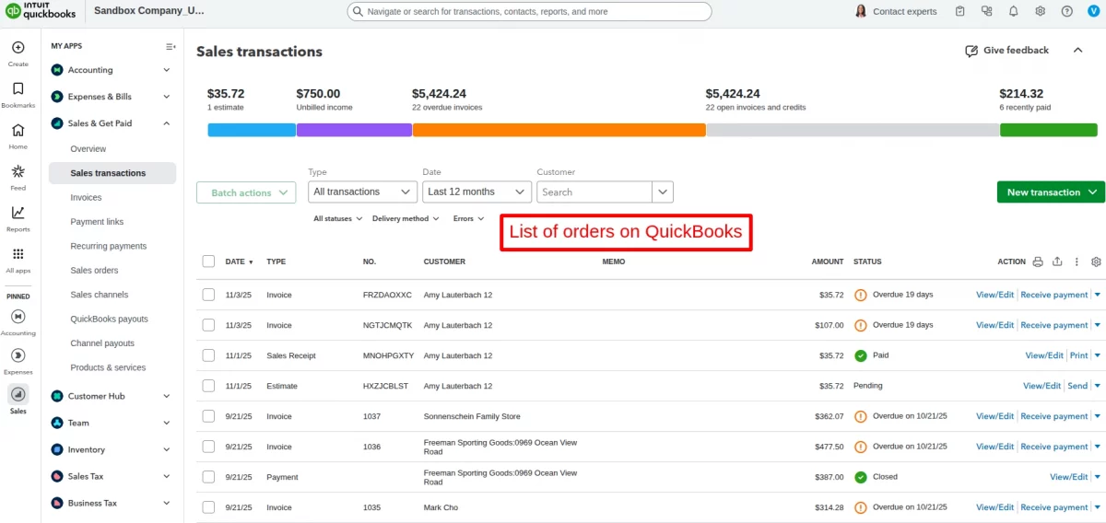The height and width of the screenshot is (523, 1106).
Task: Open the Delivery method filter
Action: tap(405, 219)
